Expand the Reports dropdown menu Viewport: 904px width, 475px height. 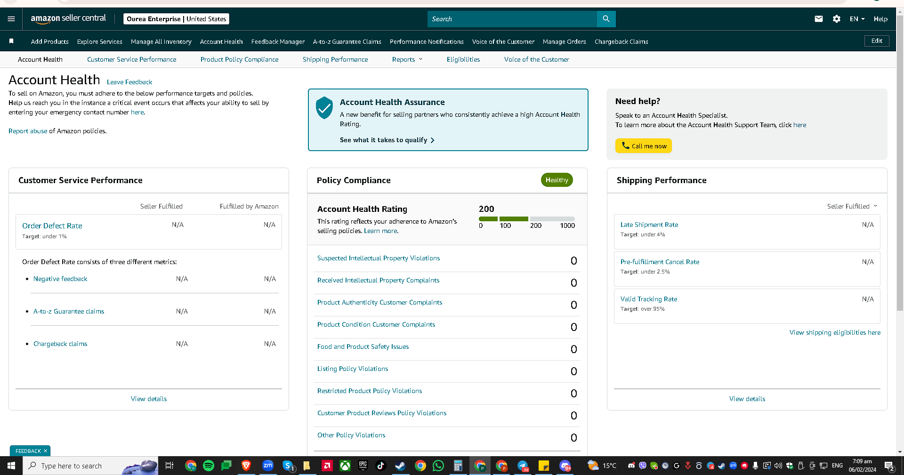click(407, 59)
